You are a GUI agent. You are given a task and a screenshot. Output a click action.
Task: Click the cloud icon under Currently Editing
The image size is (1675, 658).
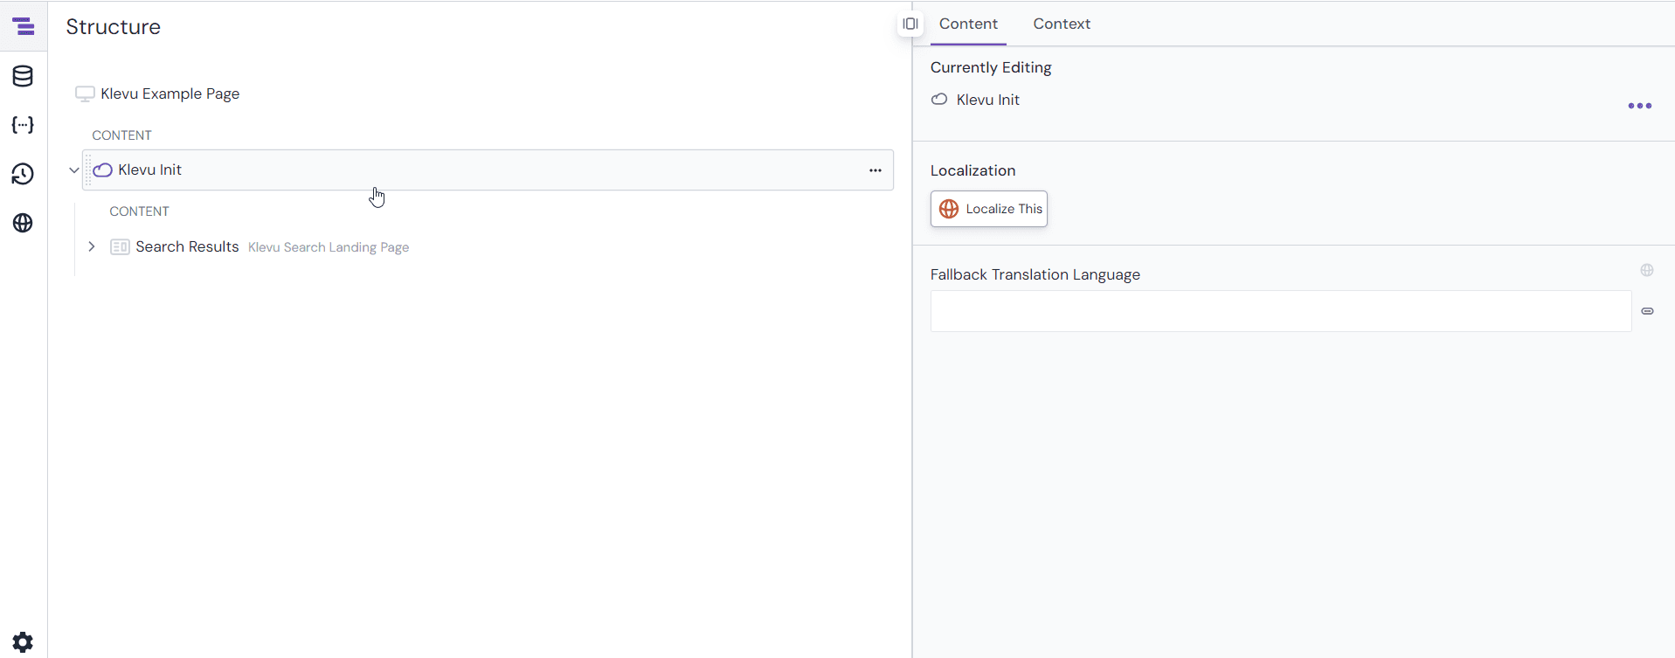point(939,100)
